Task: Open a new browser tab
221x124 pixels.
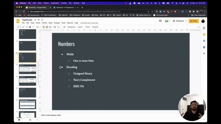Action: click(x=82, y=8)
